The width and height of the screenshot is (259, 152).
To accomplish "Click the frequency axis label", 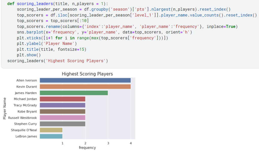I will [87, 147].
